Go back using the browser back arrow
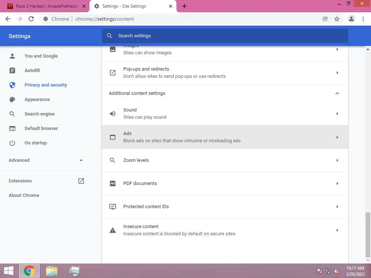Image resolution: width=371 pixels, height=278 pixels. [x=8, y=19]
